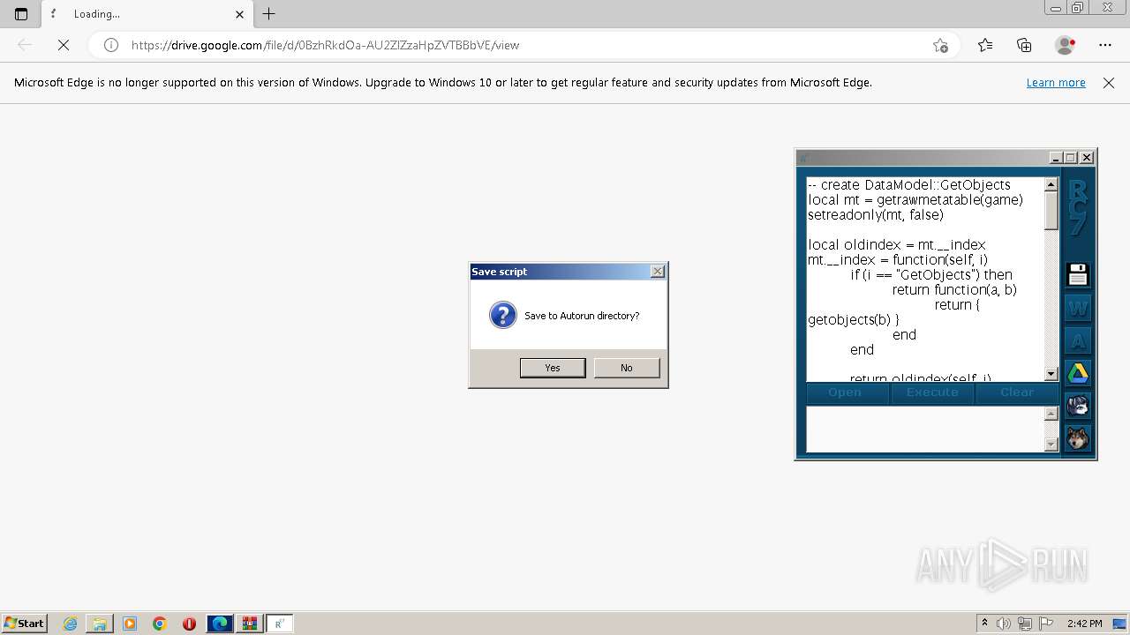Click the script editor scroll up arrow

click(1051, 184)
